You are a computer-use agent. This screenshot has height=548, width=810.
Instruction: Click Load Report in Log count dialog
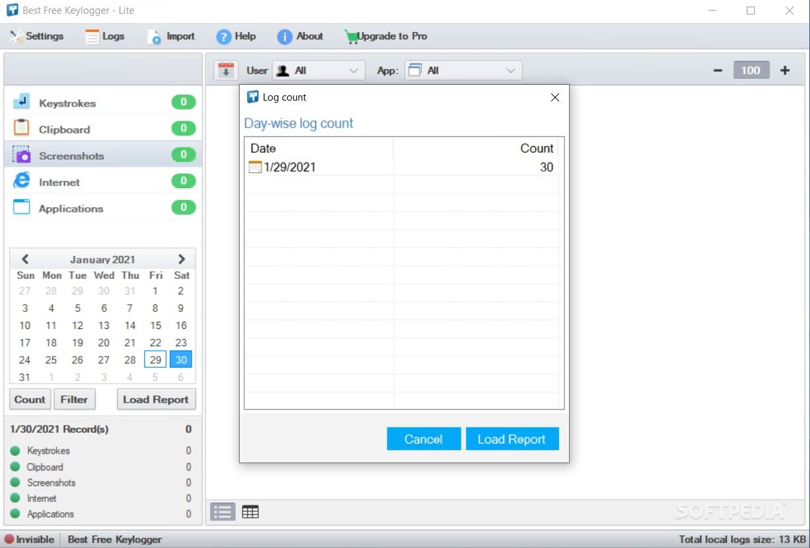512,439
